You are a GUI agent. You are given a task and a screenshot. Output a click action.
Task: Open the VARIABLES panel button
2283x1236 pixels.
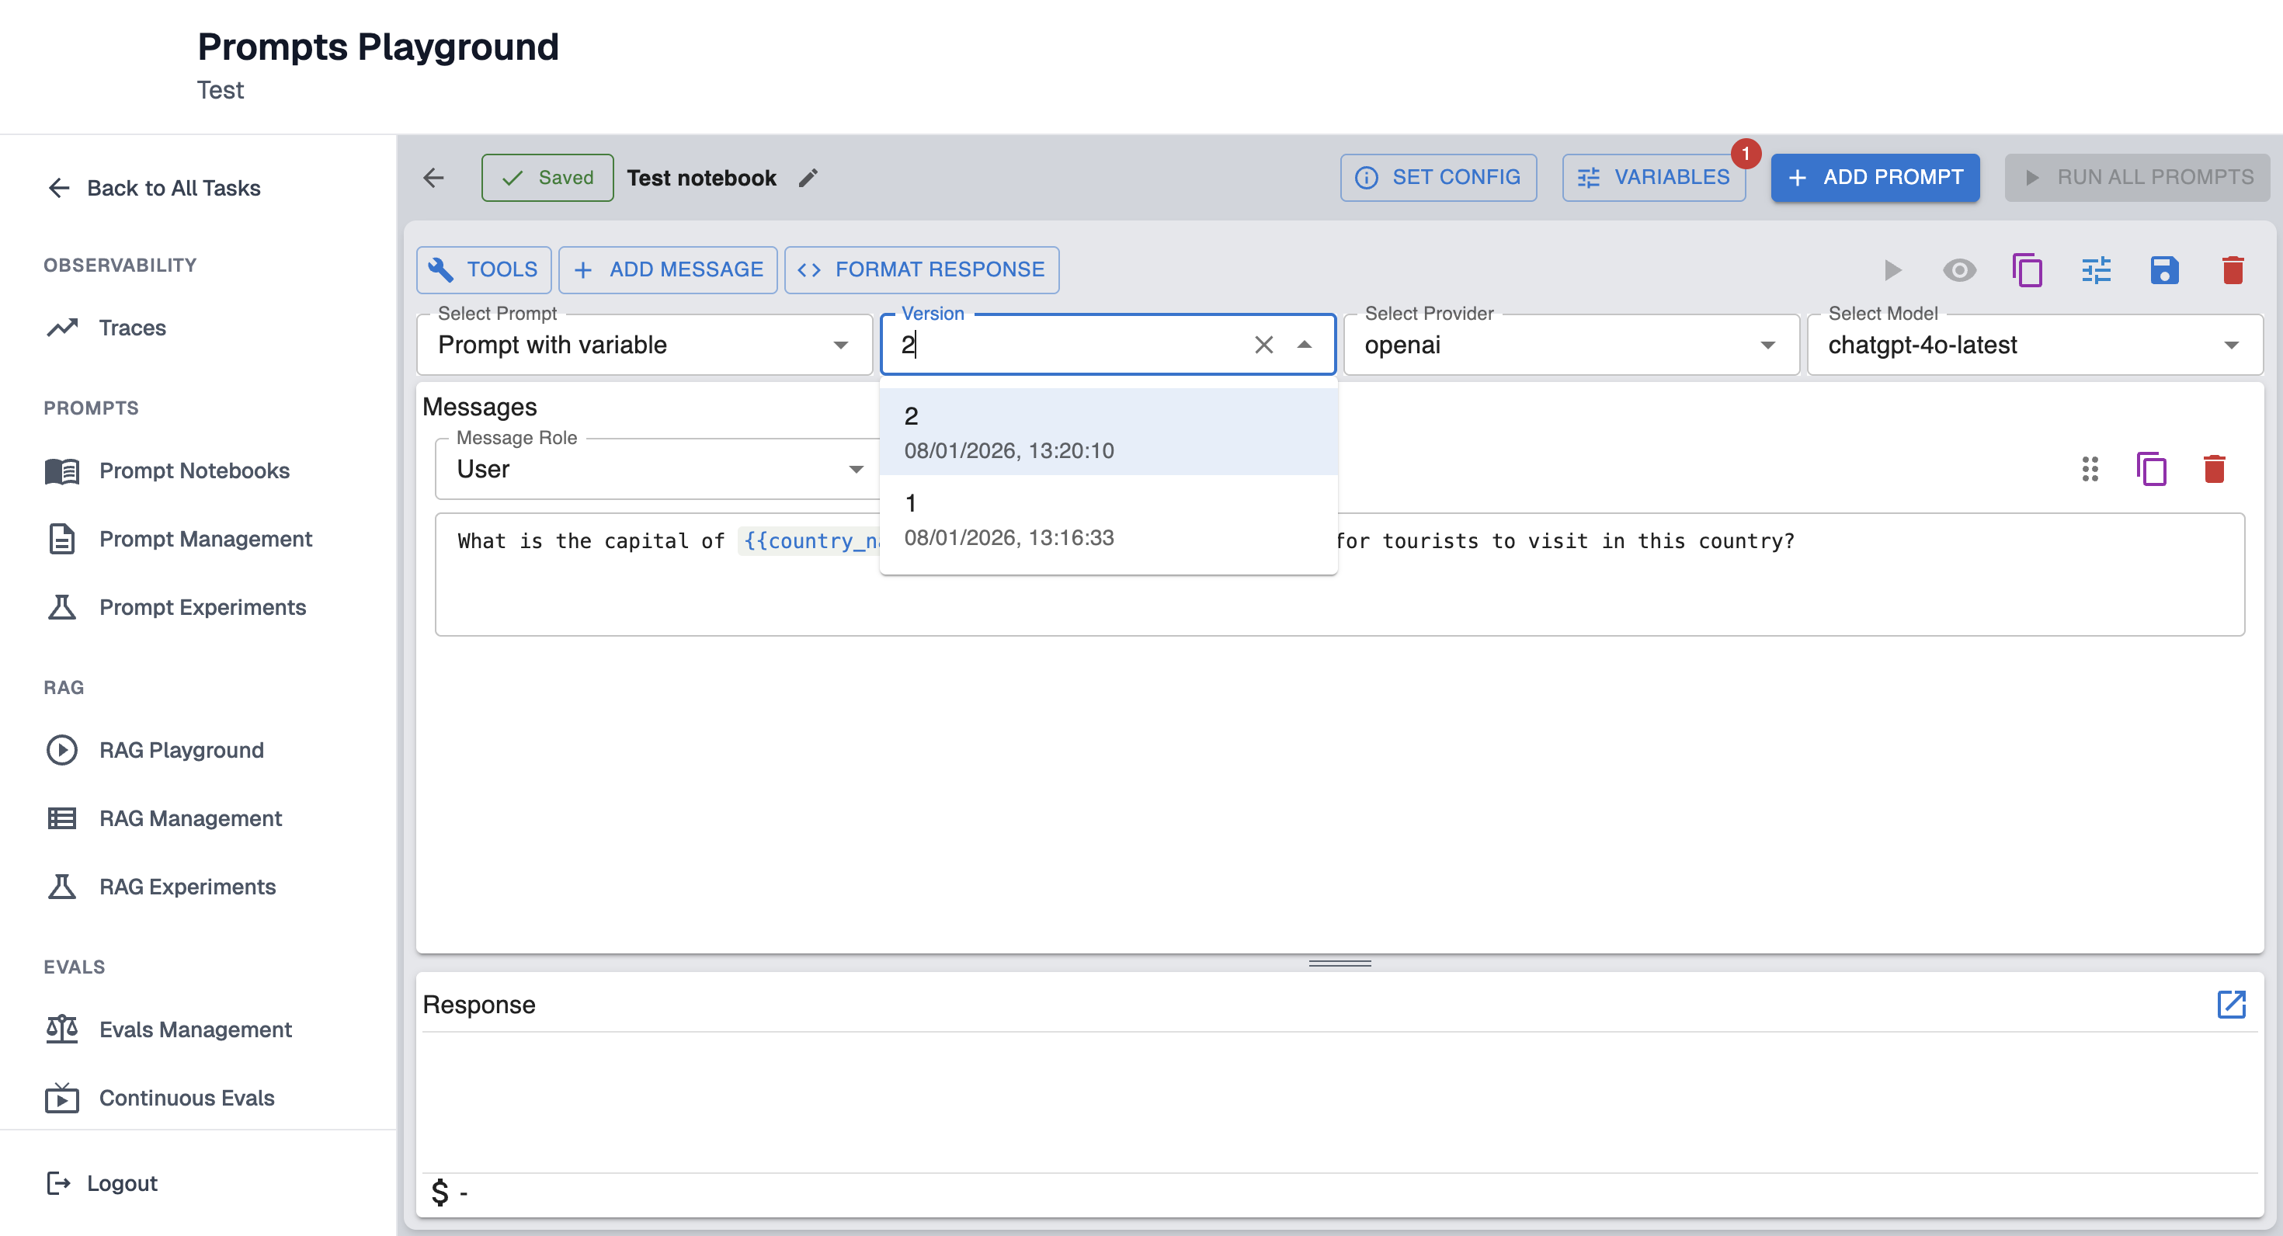coord(1653,177)
